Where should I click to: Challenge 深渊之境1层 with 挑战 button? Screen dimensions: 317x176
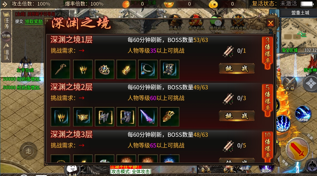(x=237, y=69)
